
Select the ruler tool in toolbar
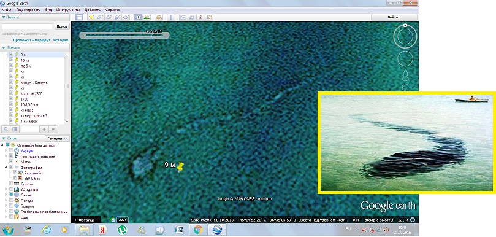(171, 17)
